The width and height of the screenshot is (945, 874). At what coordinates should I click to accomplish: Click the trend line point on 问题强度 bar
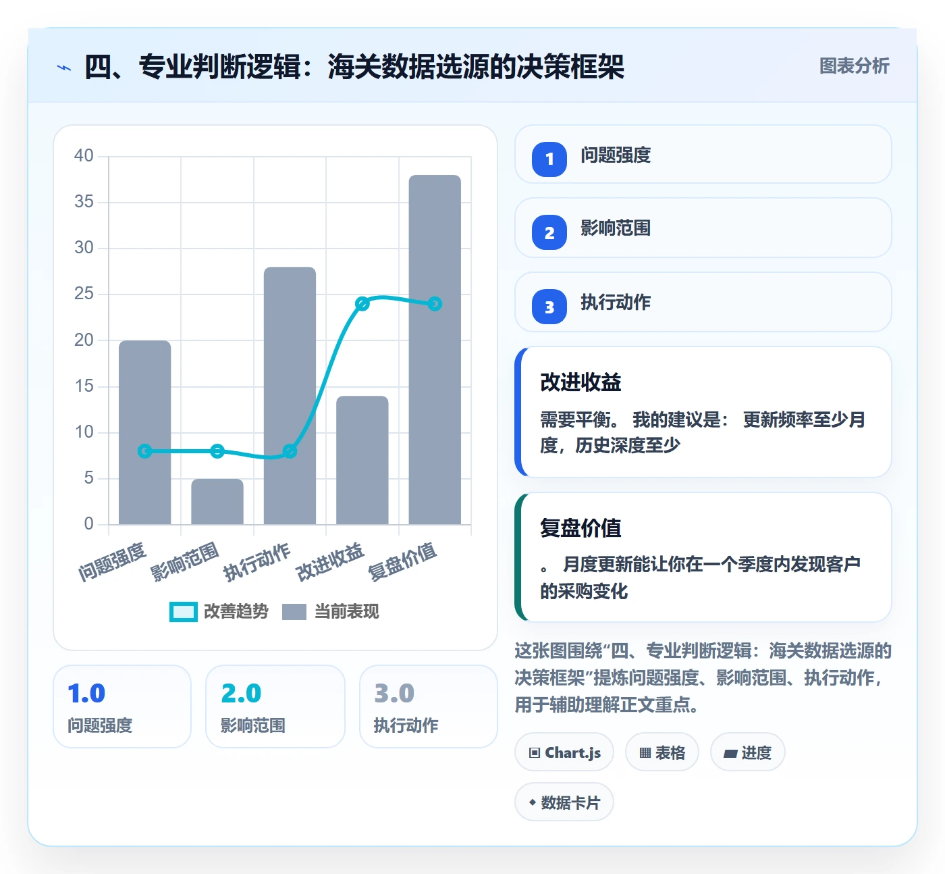[x=145, y=451]
